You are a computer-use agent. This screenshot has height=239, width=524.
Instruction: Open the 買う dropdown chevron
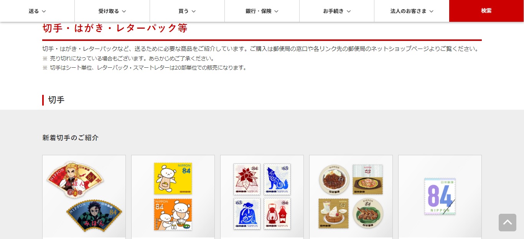point(193,11)
